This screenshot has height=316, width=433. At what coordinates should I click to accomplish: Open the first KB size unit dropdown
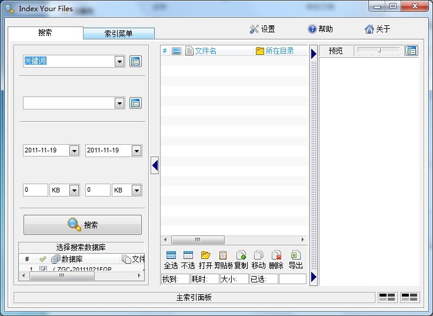coord(74,191)
